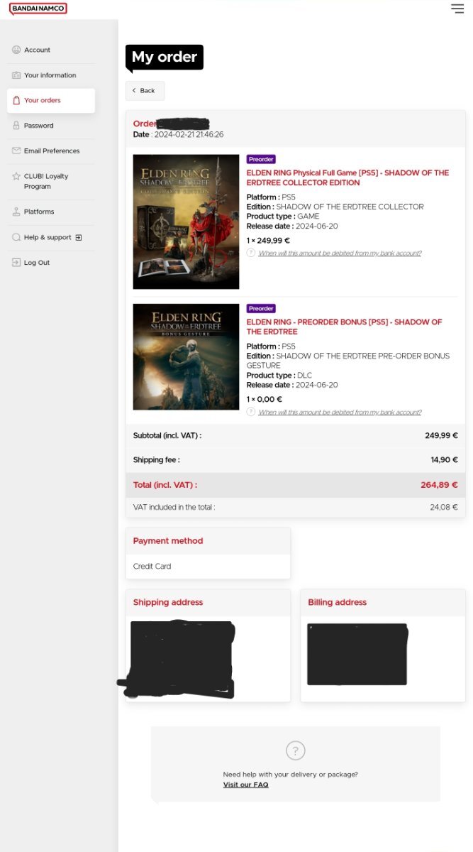Screen dimensions: 473x852
Task: Click the Log Out exit icon
Action: [16, 263]
